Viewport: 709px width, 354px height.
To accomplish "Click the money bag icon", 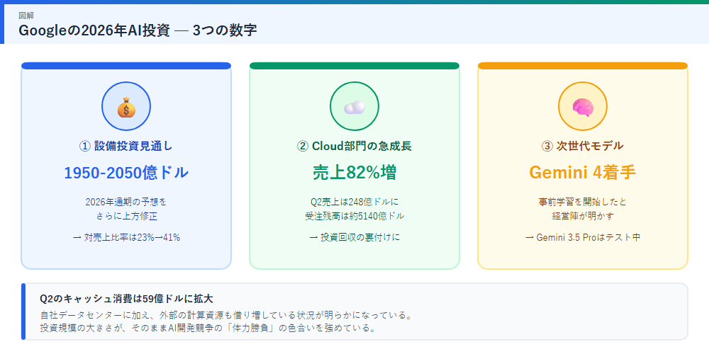I will click(126, 107).
